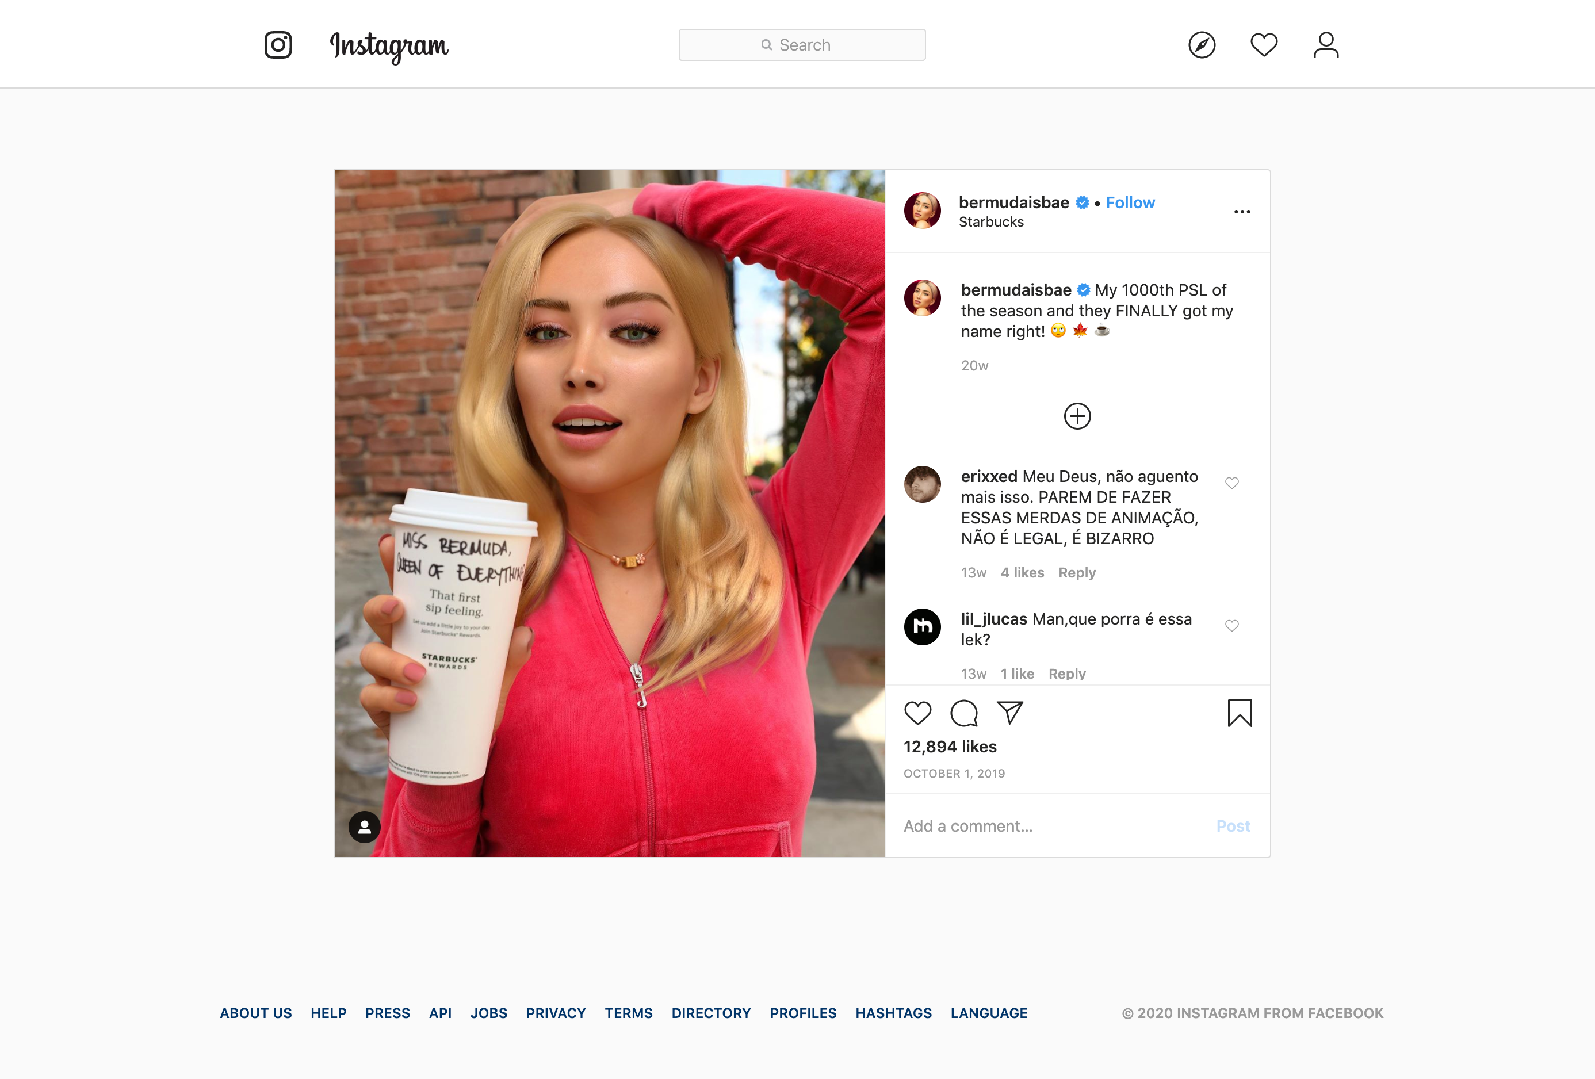The image size is (1595, 1079).
Task: Open the Instagram wordmark home link
Action: (388, 46)
